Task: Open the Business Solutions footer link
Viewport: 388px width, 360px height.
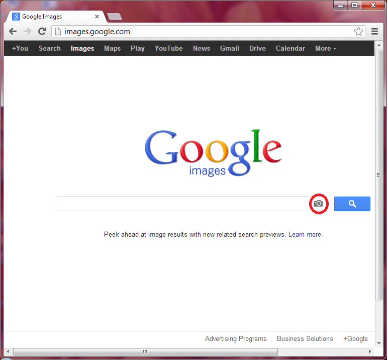Action: (305, 338)
